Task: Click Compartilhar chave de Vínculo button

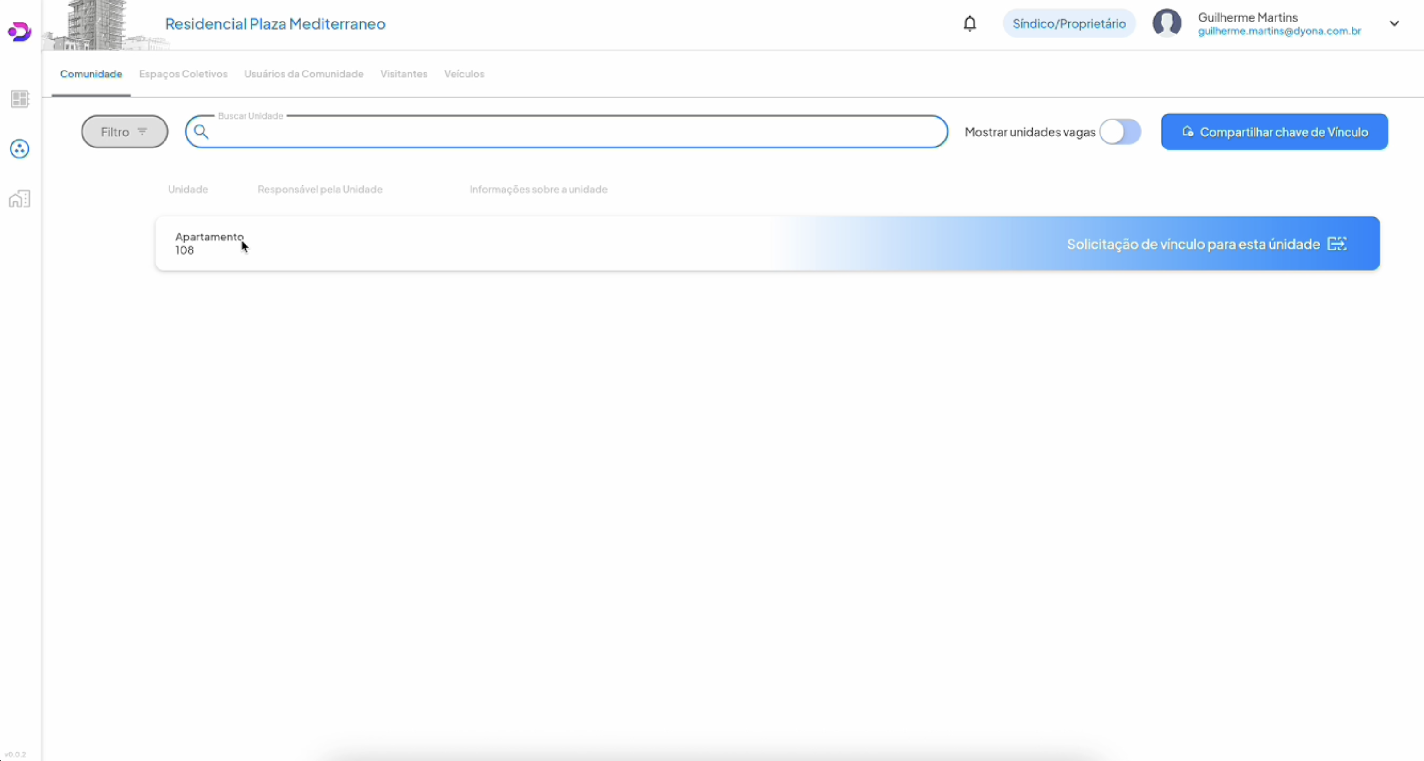Action: coord(1274,132)
